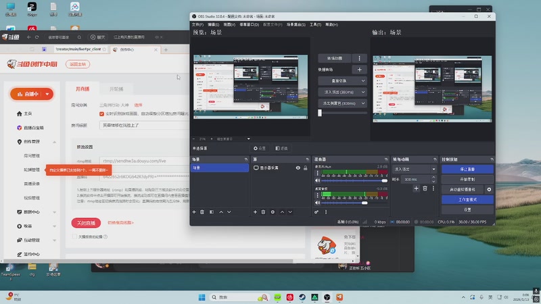Open three-dot menu beside transition button
Screen dimensions: 541x304
coord(360,58)
